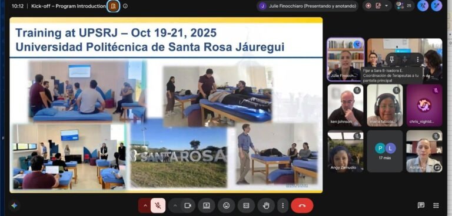Open emoji reactions button
Viewport: 452px width, 216px height.
pyautogui.click(x=226, y=205)
